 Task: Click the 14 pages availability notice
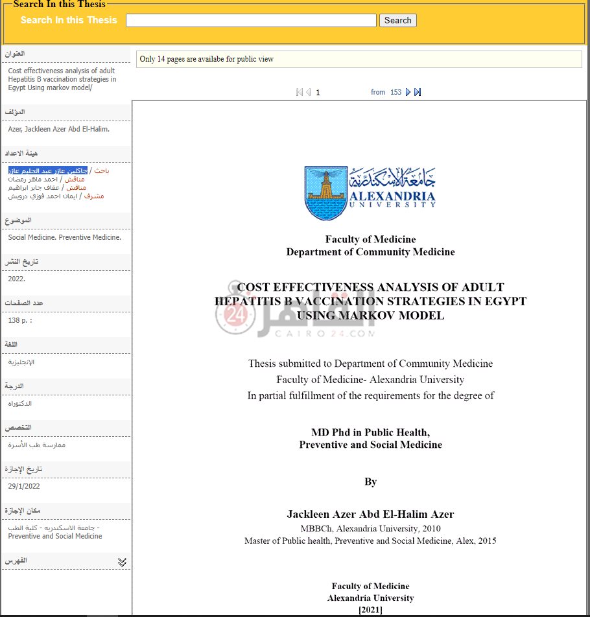coord(207,59)
